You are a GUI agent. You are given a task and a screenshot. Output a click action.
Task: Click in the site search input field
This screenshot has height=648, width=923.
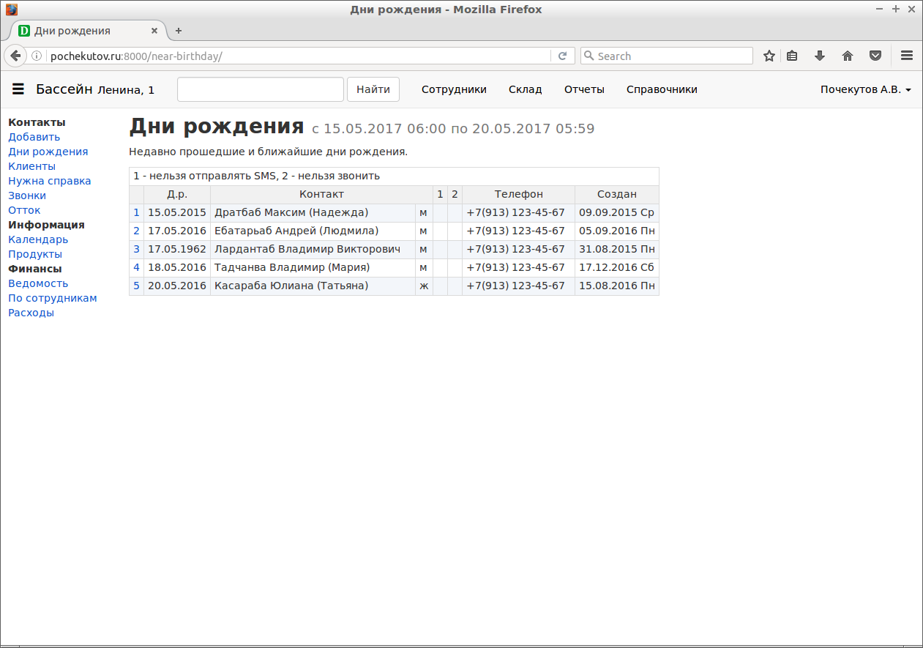click(x=261, y=89)
